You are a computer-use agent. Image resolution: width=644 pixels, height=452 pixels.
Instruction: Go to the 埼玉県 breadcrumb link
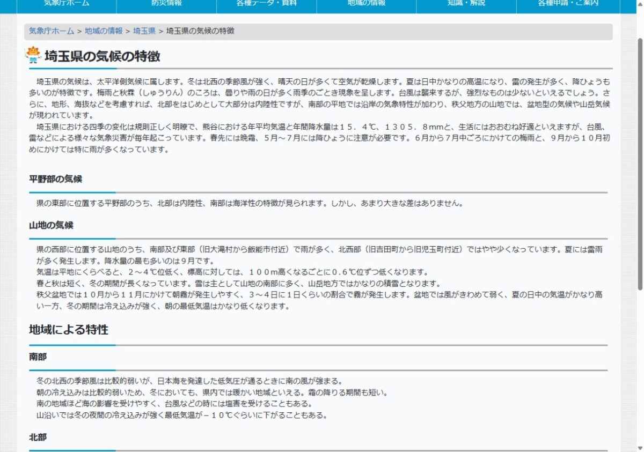pyautogui.click(x=144, y=31)
